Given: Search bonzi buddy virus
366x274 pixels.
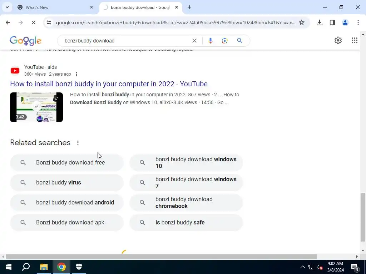Looking at the screenshot, I should 67,182.
